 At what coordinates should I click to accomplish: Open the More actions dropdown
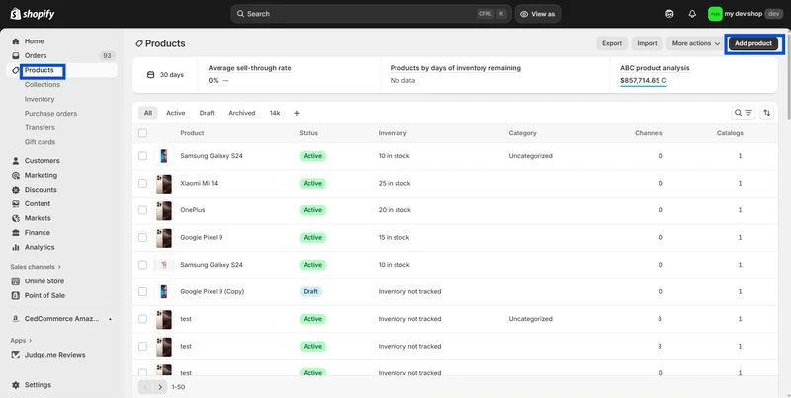pos(696,43)
